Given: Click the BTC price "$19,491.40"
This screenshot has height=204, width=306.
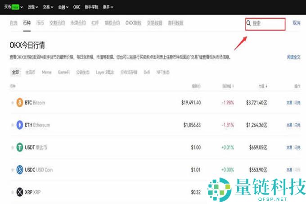Looking at the screenshot, I should [x=191, y=103].
